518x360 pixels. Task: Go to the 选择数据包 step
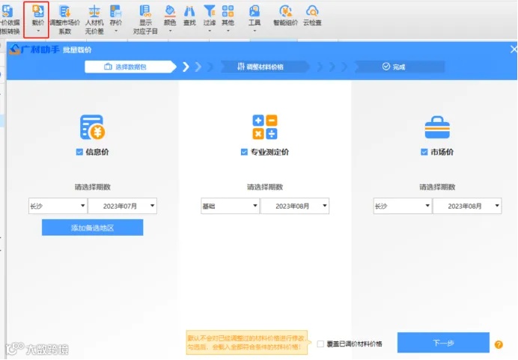click(x=130, y=67)
